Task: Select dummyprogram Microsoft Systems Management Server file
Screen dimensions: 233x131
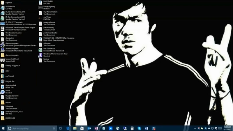Action: [x=19, y=45]
